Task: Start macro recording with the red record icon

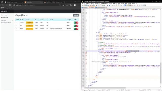Action: point(137,5)
